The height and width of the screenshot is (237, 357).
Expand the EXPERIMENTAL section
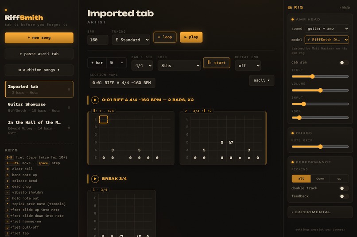click(x=320, y=212)
